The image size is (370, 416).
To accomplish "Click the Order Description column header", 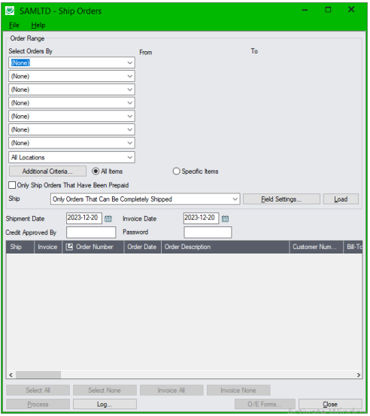I will pyautogui.click(x=226, y=247).
